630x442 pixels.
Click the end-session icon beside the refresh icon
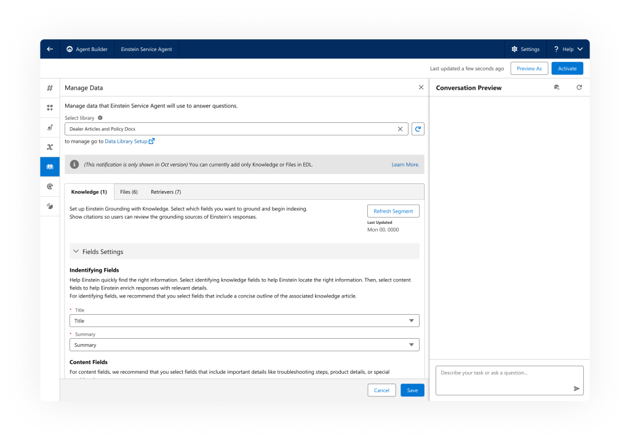click(x=556, y=87)
